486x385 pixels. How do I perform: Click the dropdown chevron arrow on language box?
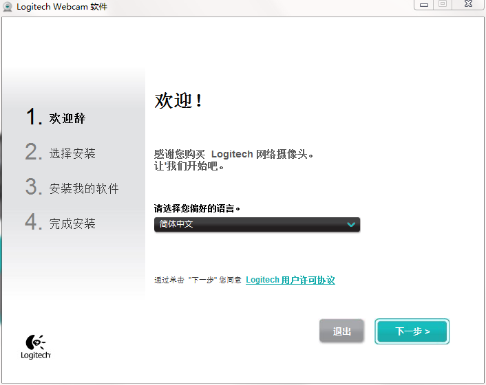pos(351,224)
